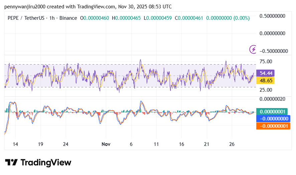Click the PEPE / TetherUS symbol title
This screenshot has width=296, height=175.
click(x=27, y=18)
